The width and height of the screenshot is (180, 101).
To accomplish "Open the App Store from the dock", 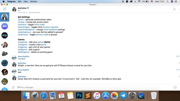I will coord(106,95).
